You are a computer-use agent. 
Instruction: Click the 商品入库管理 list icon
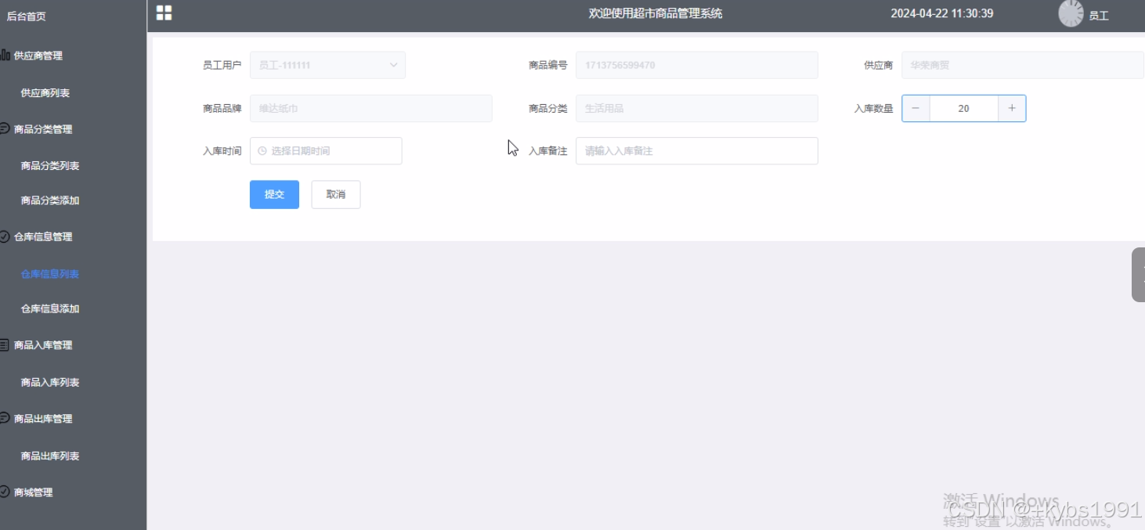[5, 344]
